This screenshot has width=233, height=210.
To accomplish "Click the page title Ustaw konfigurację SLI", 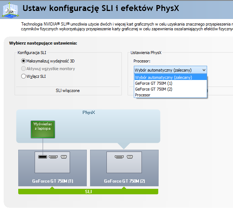I will [x=101, y=8].
